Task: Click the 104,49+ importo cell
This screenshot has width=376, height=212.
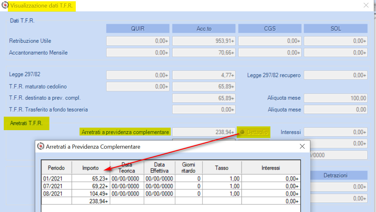Action: (91, 193)
